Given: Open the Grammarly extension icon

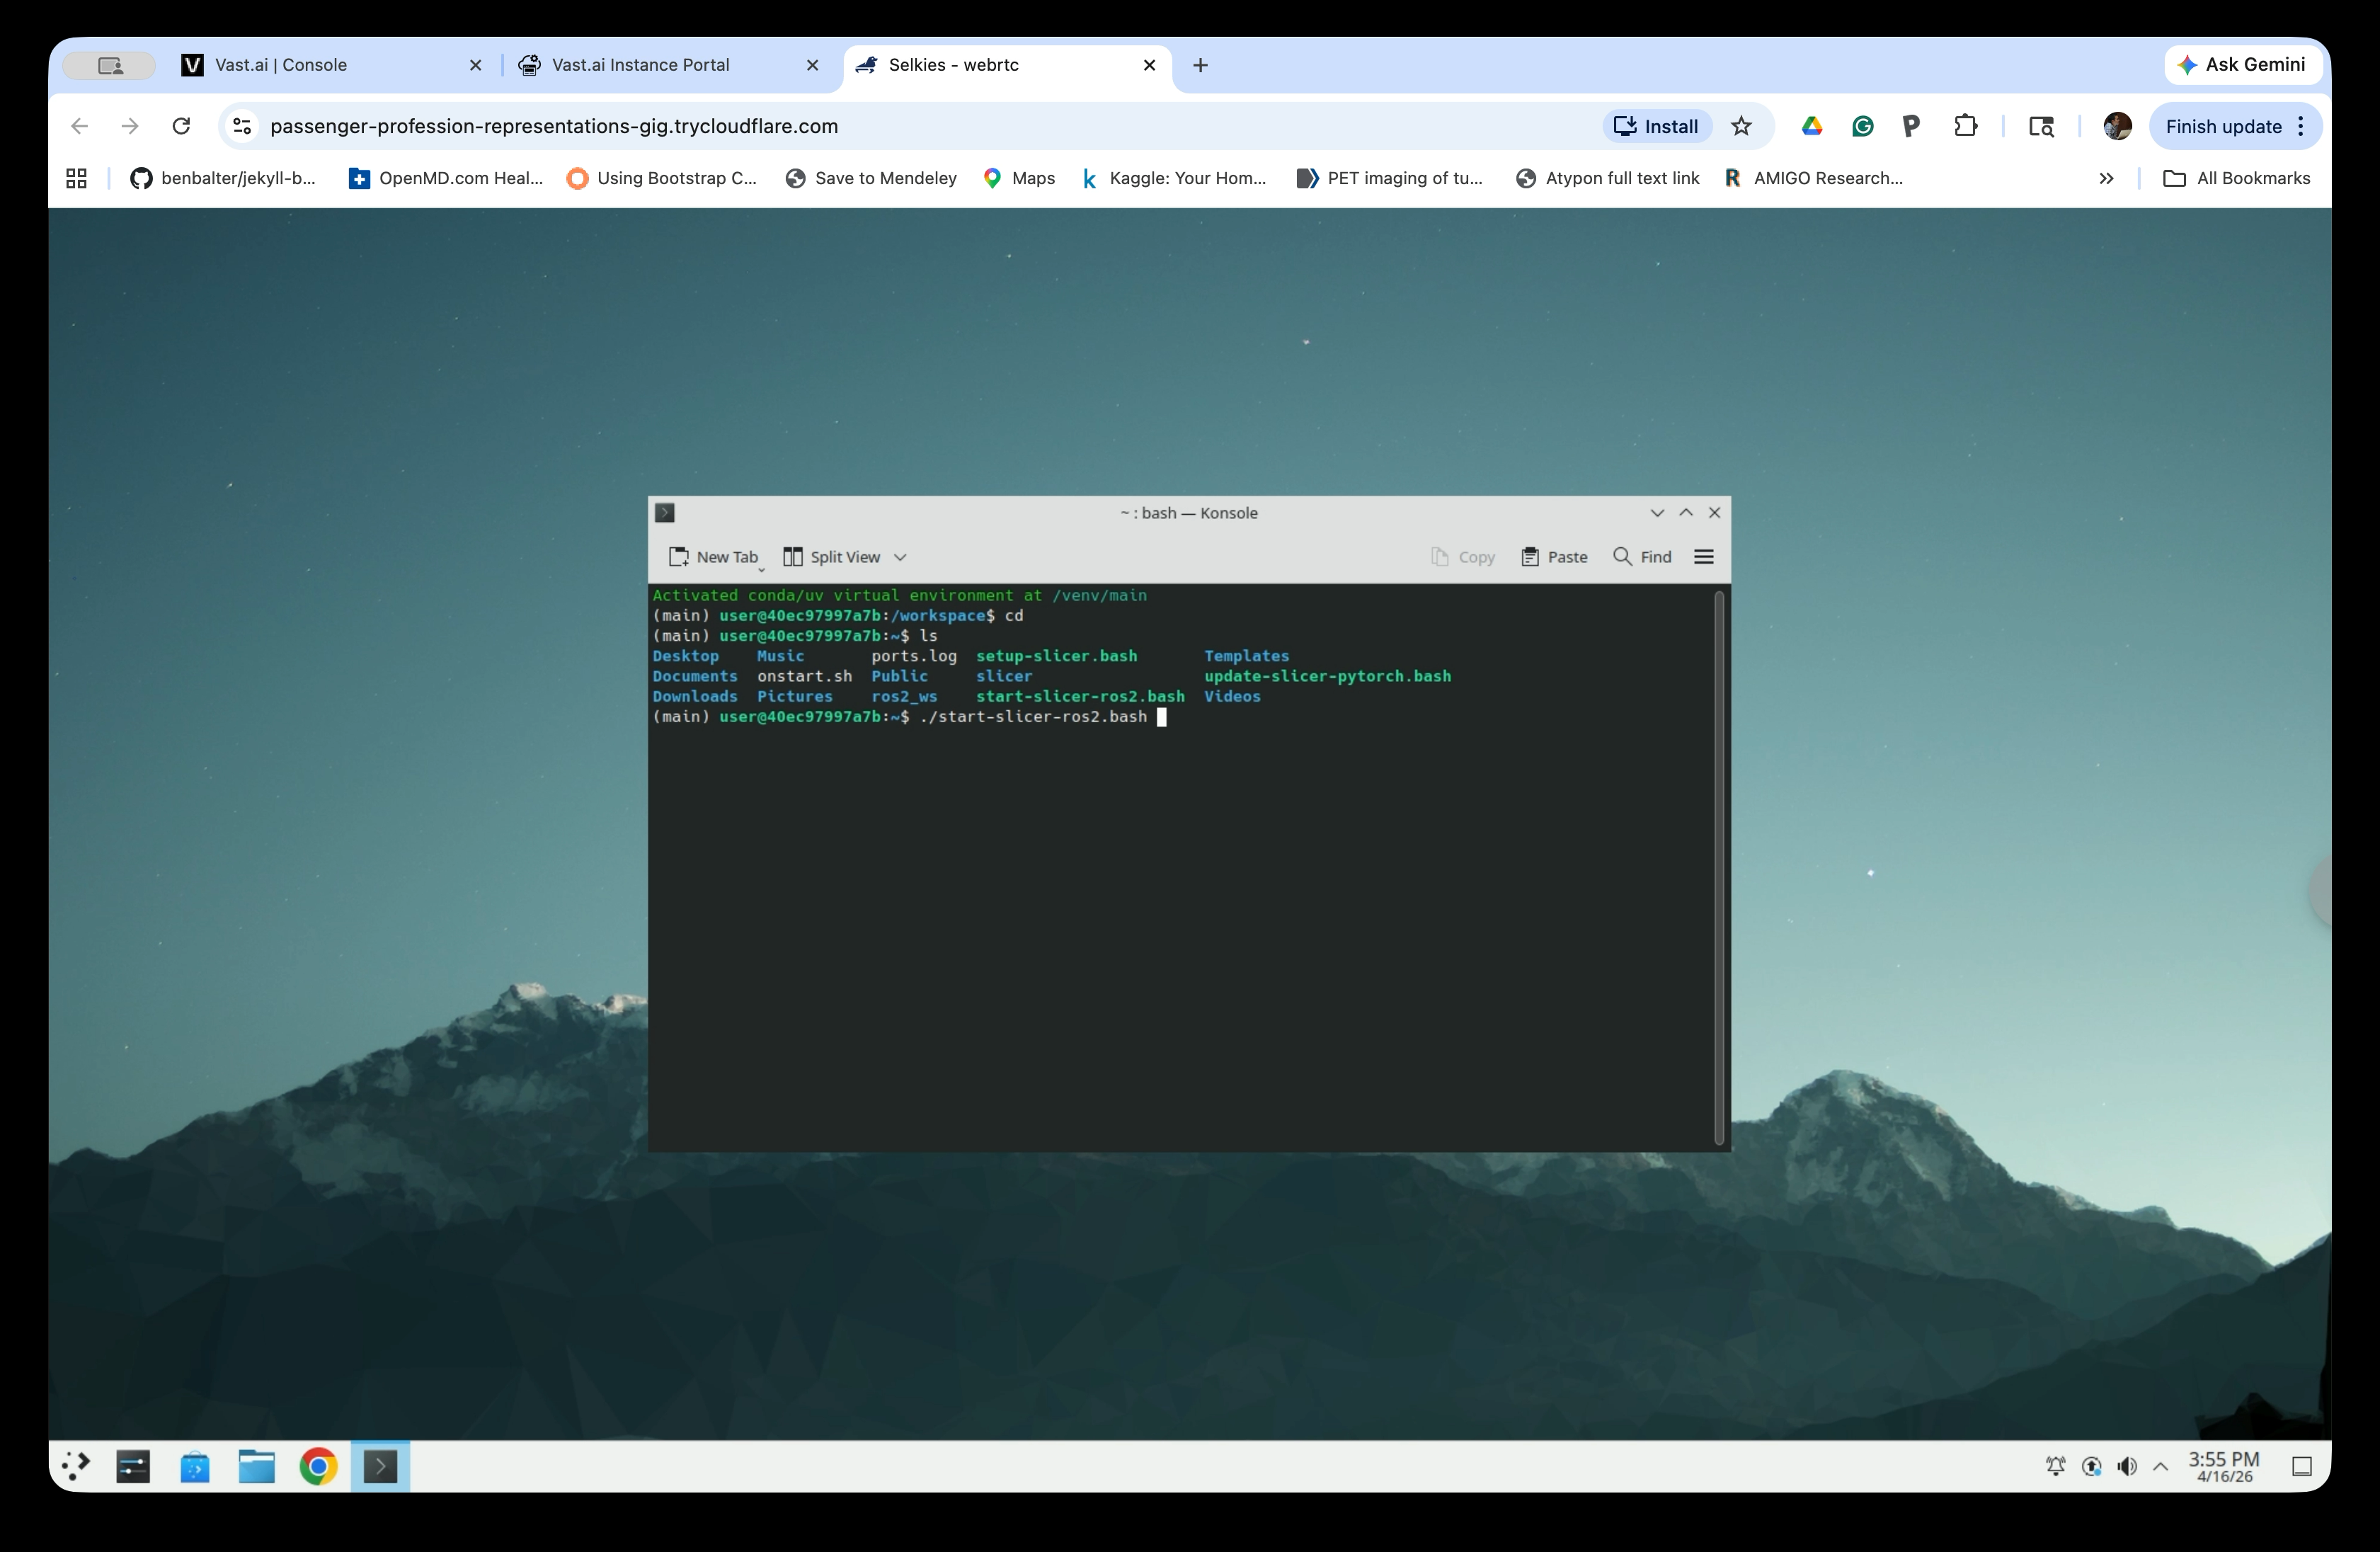Looking at the screenshot, I should point(1861,125).
